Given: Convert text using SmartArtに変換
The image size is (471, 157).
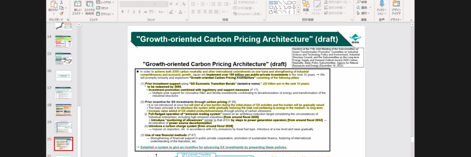Looking at the screenshot, I should pos(247,14).
